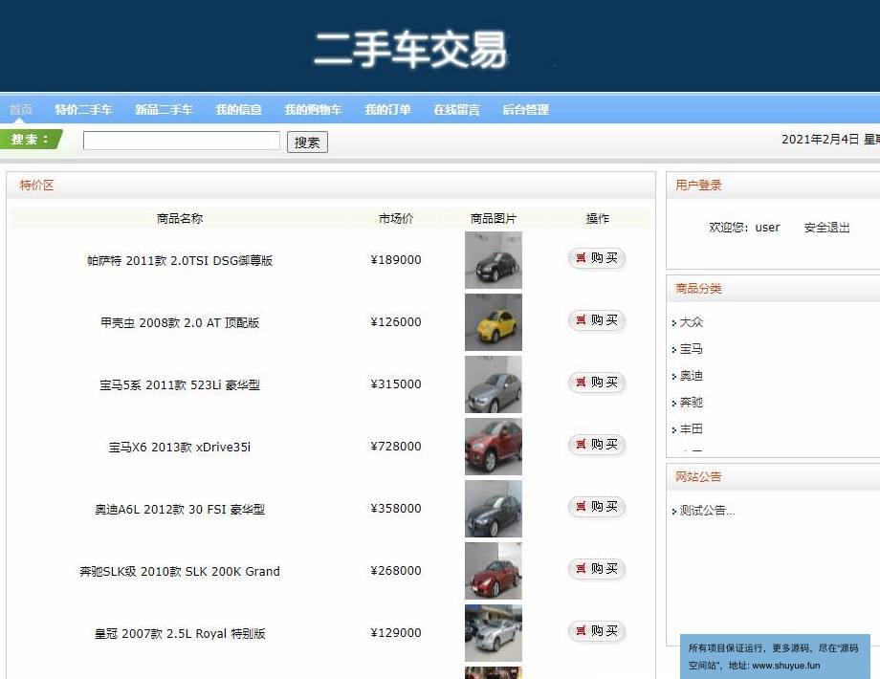This screenshot has width=880, height=679.
Task: Open 我的购物车 menu item
Action: (313, 109)
